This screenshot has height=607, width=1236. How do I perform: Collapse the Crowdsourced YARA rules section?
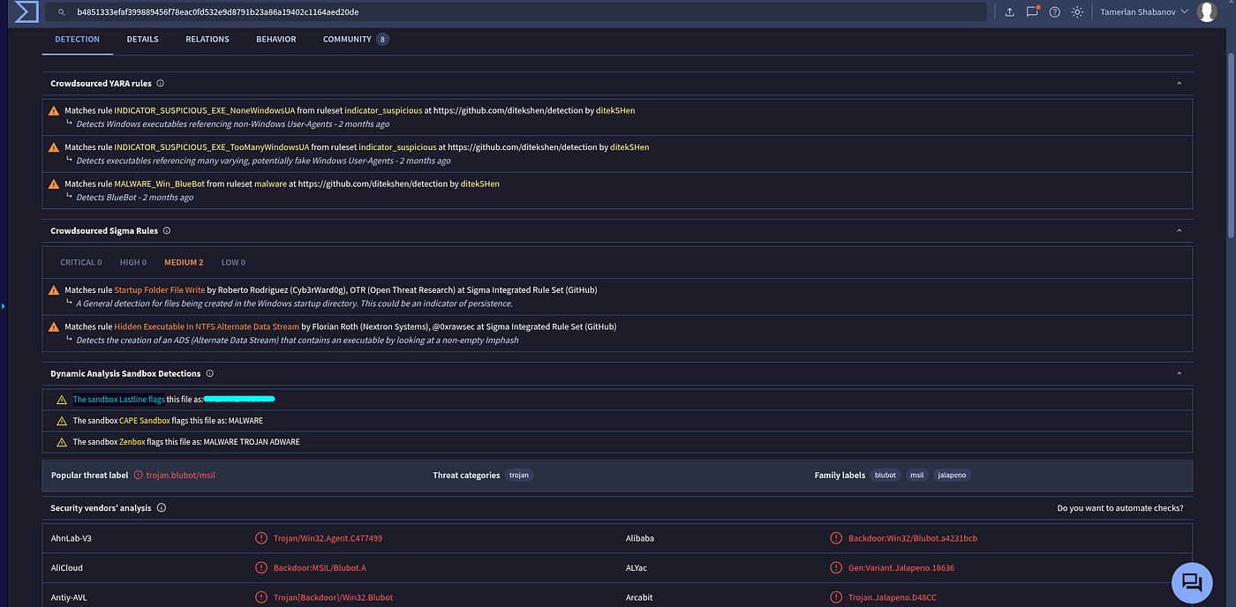click(x=1179, y=84)
